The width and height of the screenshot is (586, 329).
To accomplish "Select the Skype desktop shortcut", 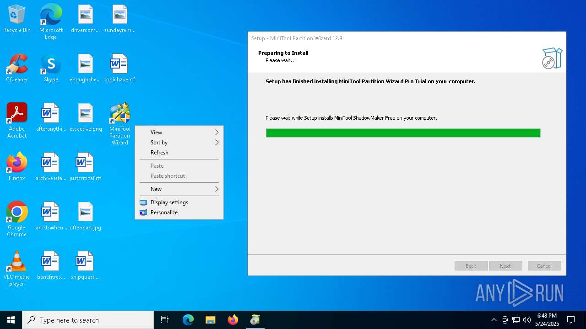I will pyautogui.click(x=51, y=69).
